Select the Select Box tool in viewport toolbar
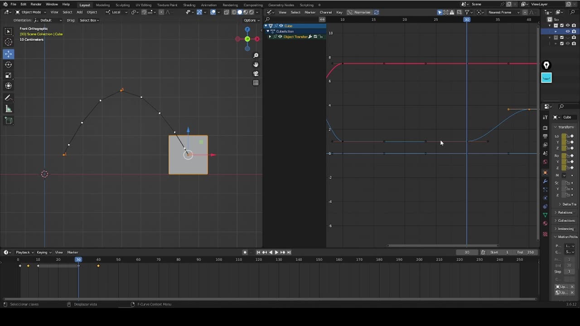Viewport: 580px width, 326px height. (x=8, y=31)
